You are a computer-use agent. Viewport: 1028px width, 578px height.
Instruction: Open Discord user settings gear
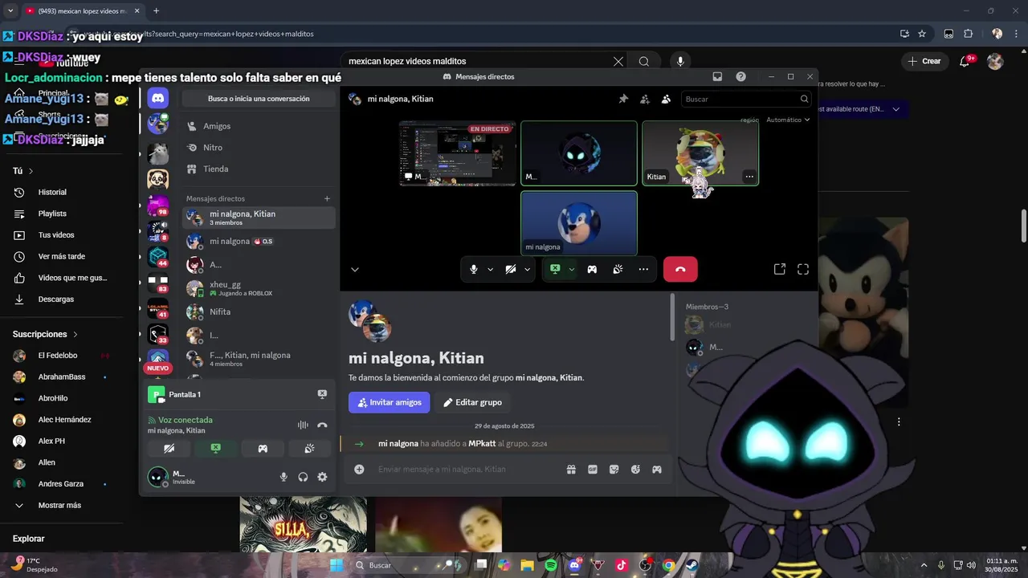tap(322, 477)
